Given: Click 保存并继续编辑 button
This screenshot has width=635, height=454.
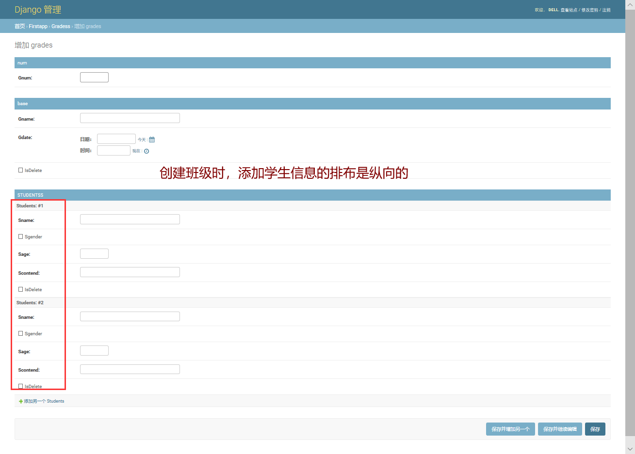Looking at the screenshot, I should coord(560,429).
